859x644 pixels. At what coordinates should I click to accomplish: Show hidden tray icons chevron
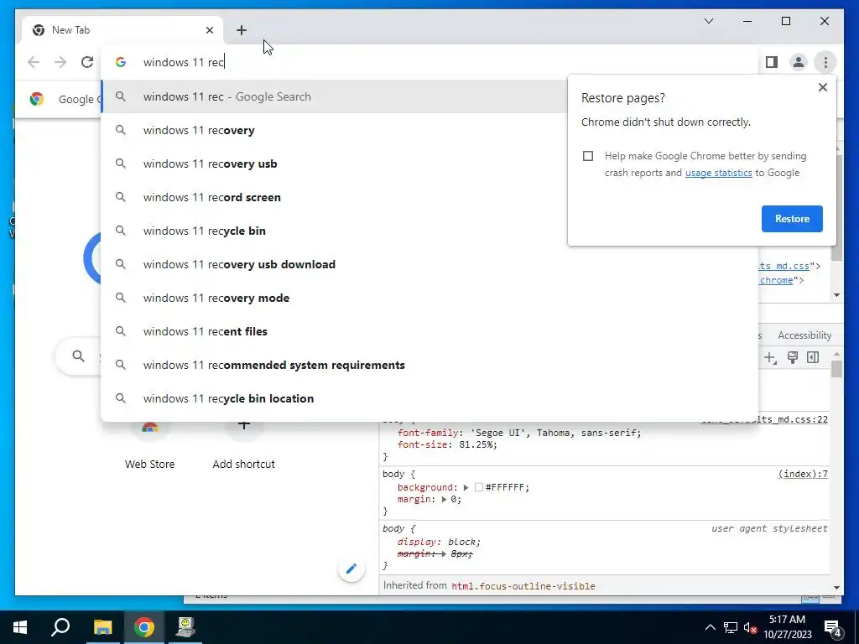(710, 627)
